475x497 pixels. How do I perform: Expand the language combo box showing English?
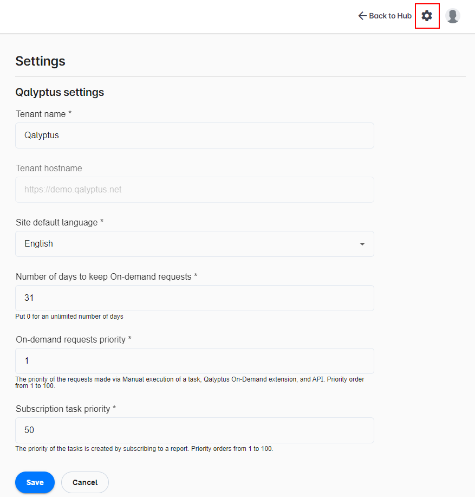pyautogui.click(x=194, y=244)
